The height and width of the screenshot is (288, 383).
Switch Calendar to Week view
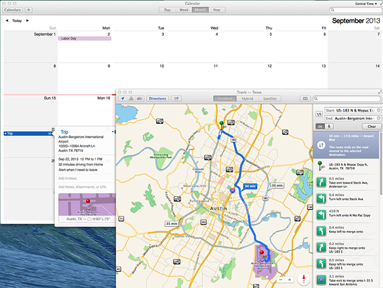click(184, 10)
